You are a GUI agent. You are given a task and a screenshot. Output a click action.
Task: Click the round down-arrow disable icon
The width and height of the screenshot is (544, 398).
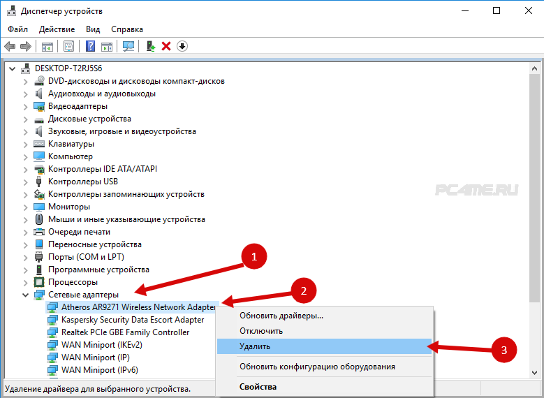182,46
